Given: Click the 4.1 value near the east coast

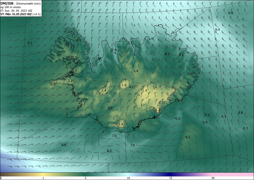Looking at the screenshot, I should tap(181, 55).
